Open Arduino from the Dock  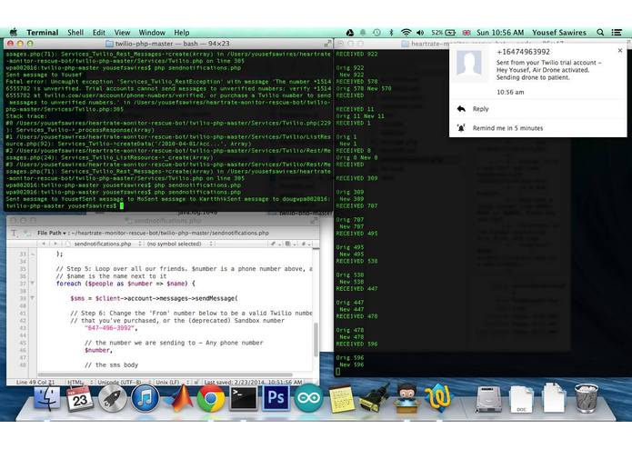[308, 398]
